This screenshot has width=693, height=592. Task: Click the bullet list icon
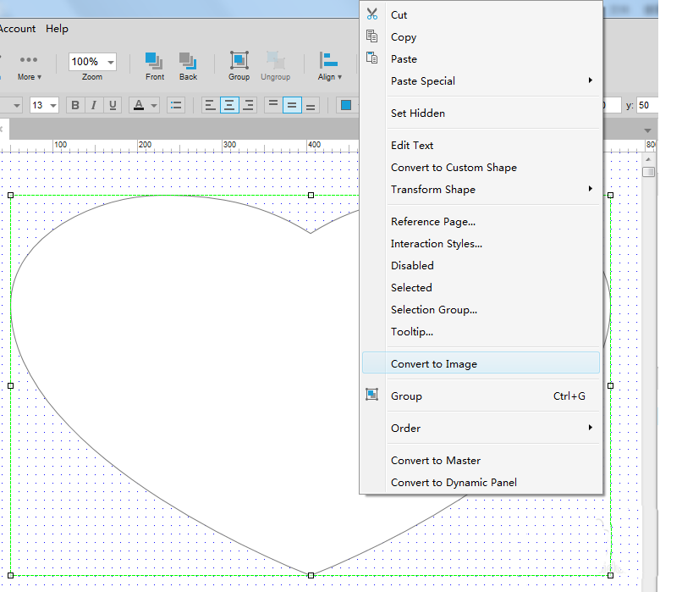tap(176, 105)
